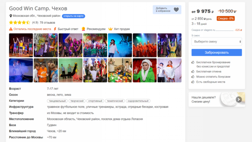This screenshot has width=252, height=142.
Task: Open group photo with green costumes
Action: tap(95, 45)
